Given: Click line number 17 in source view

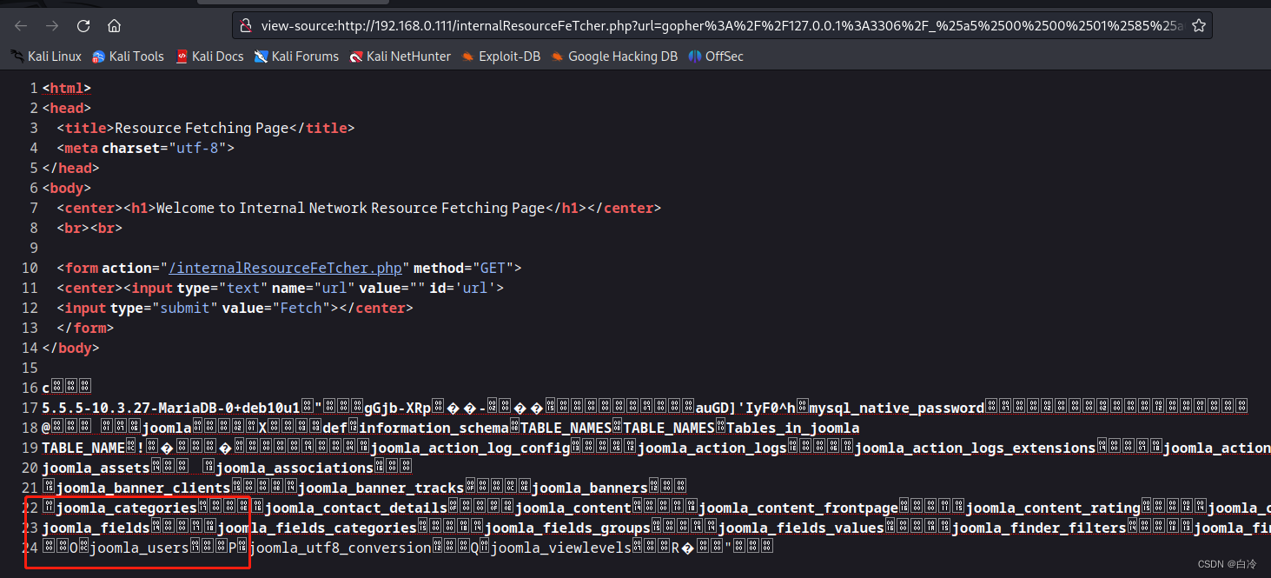Looking at the screenshot, I should (29, 407).
